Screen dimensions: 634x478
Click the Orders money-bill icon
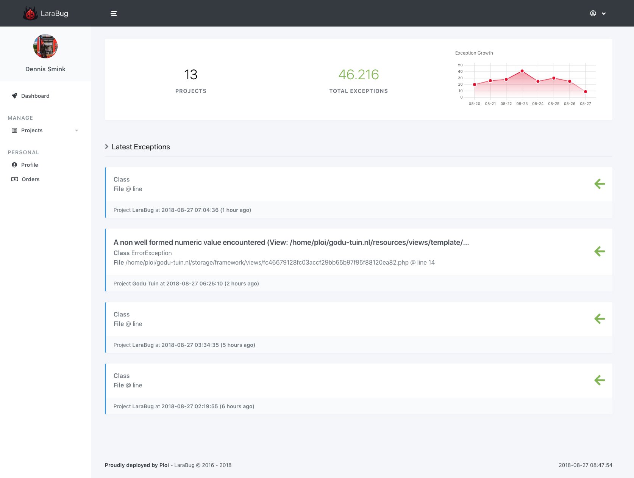(15, 179)
